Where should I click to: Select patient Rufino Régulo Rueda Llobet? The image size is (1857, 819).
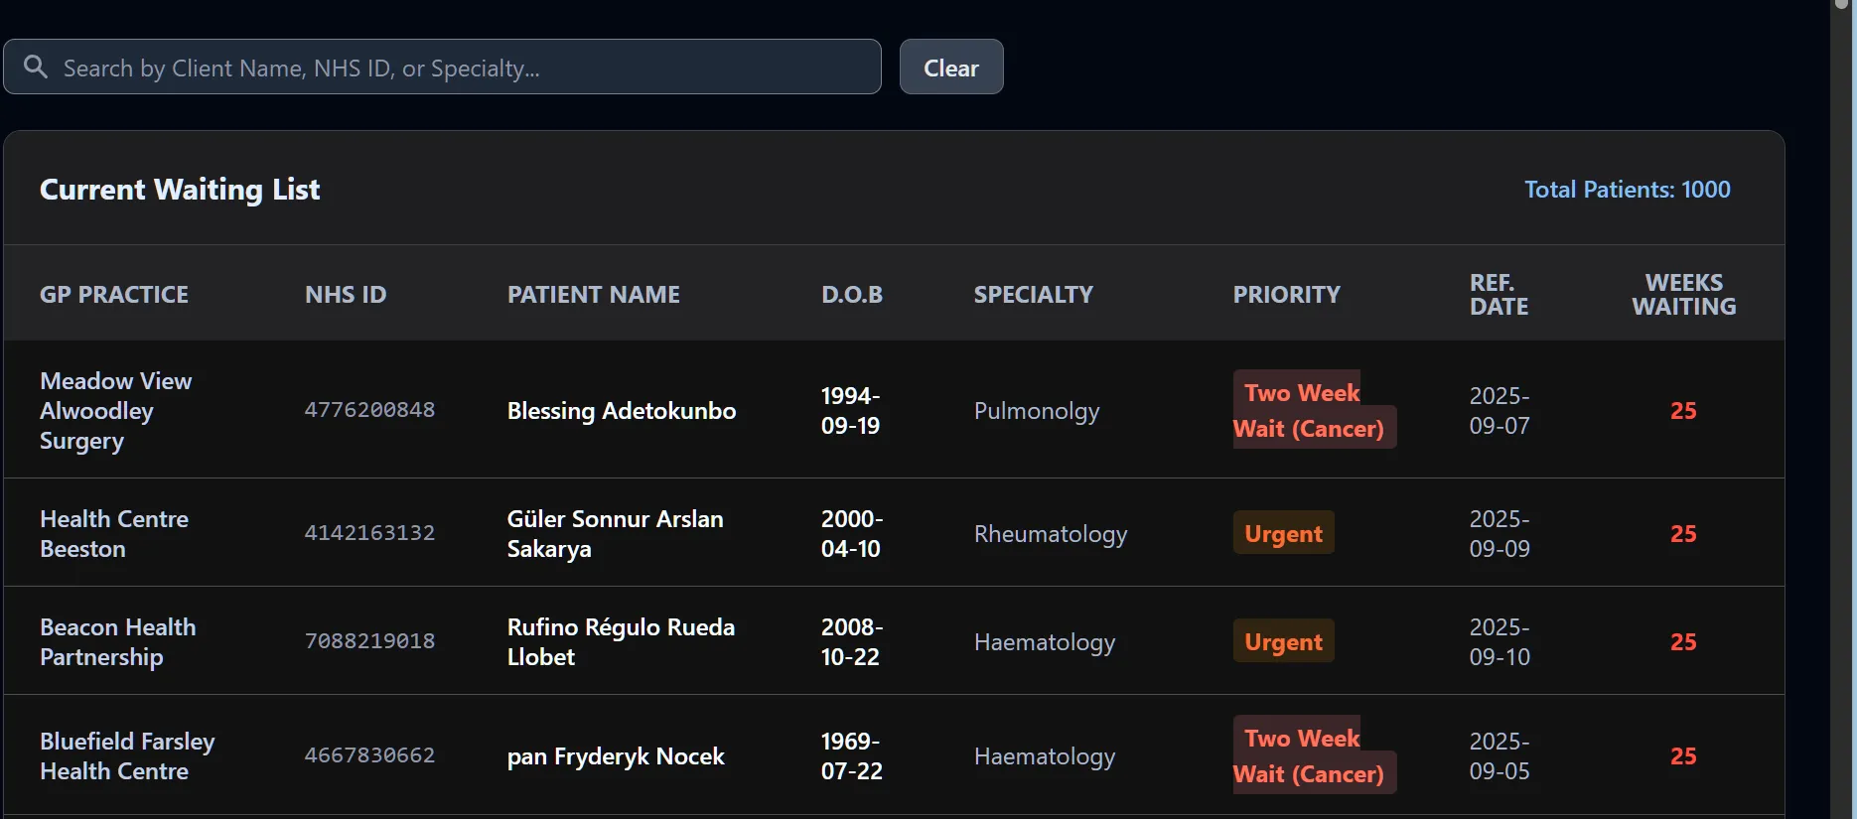[621, 642]
